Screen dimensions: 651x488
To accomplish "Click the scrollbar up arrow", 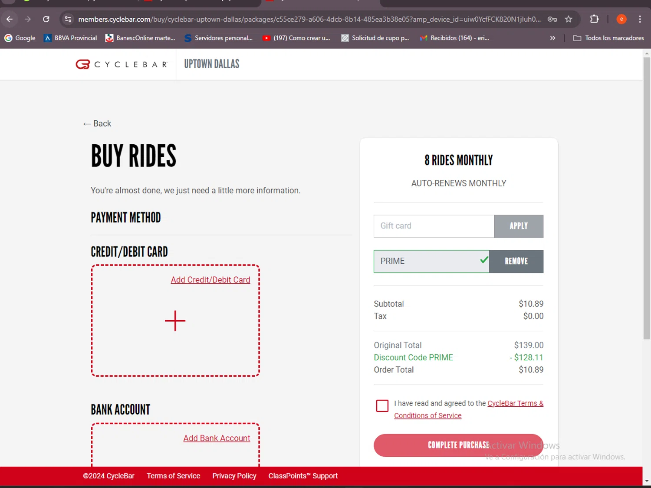I will point(647,53).
